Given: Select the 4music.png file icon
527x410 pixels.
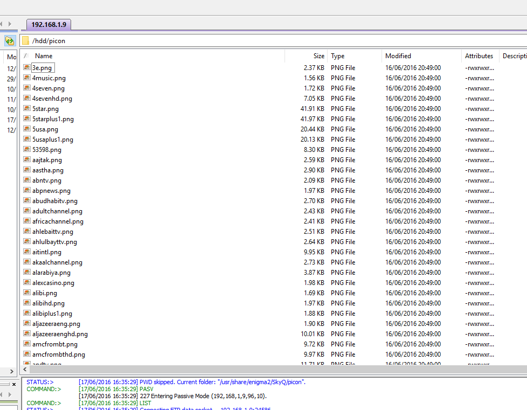Looking at the screenshot, I should (27, 78).
